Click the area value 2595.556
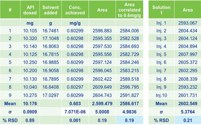 [102, 54]
